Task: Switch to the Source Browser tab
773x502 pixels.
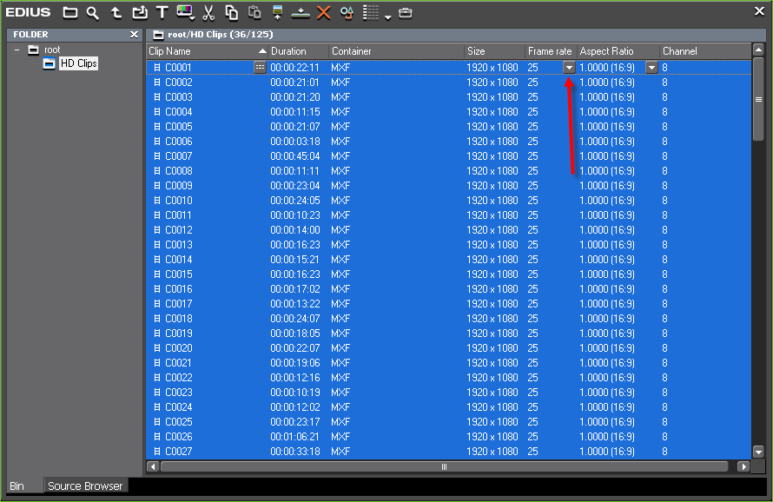Action: coord(85,485)
